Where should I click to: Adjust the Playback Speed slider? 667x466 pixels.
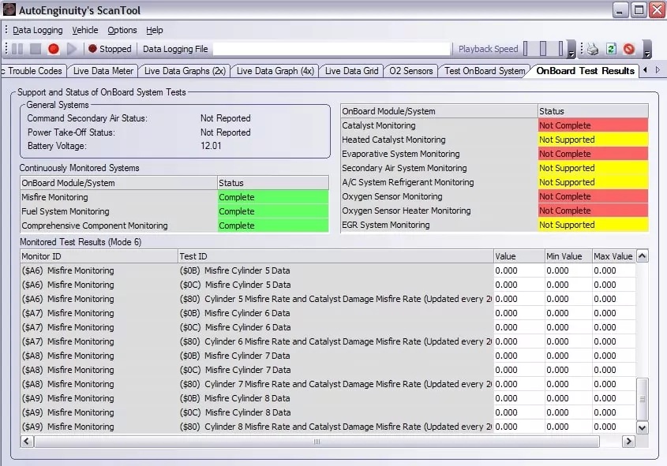point(543,49)
